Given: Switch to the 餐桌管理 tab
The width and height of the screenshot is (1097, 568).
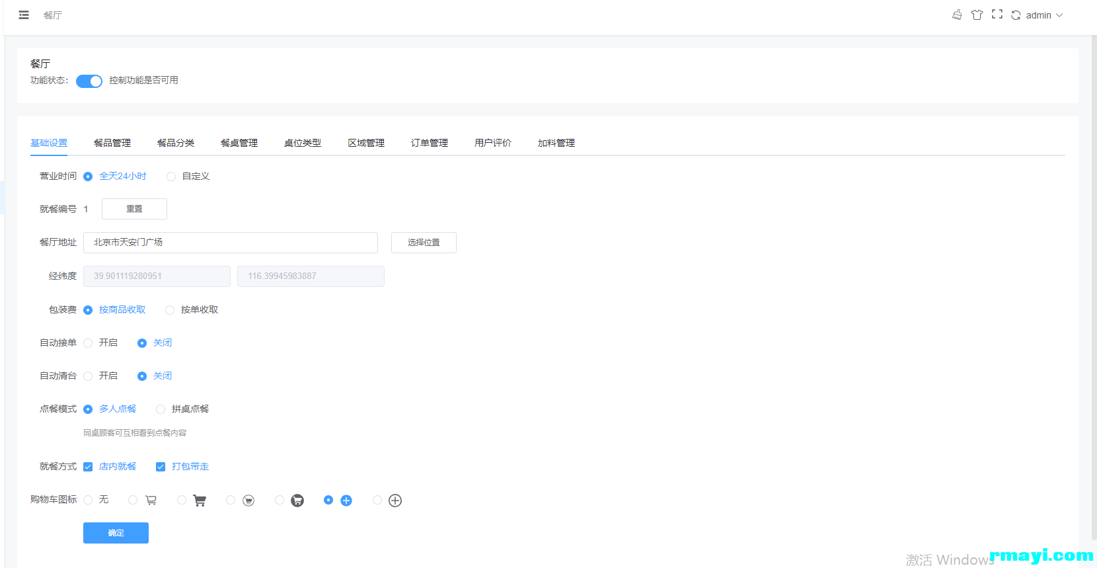Looking at the screenshot, I should click(239, 143).
